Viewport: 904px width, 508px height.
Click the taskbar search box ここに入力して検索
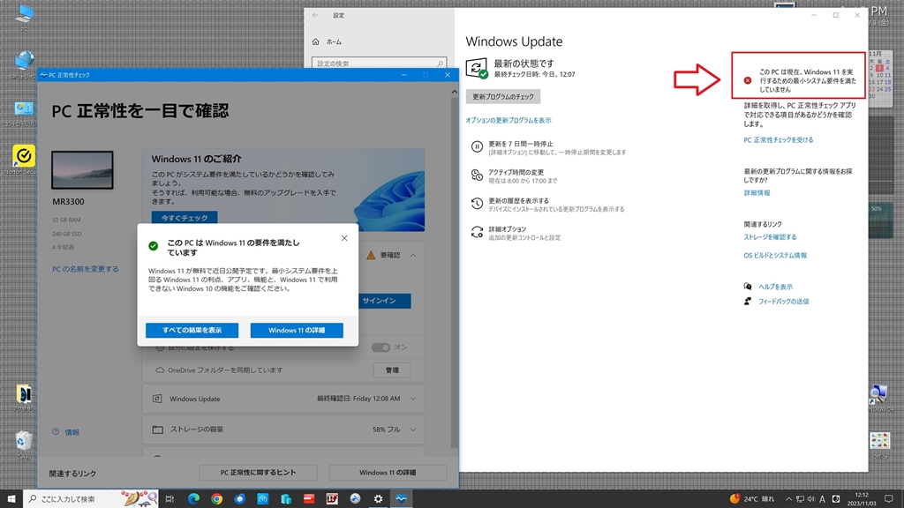pyautogui.click(x=92, y=499)
